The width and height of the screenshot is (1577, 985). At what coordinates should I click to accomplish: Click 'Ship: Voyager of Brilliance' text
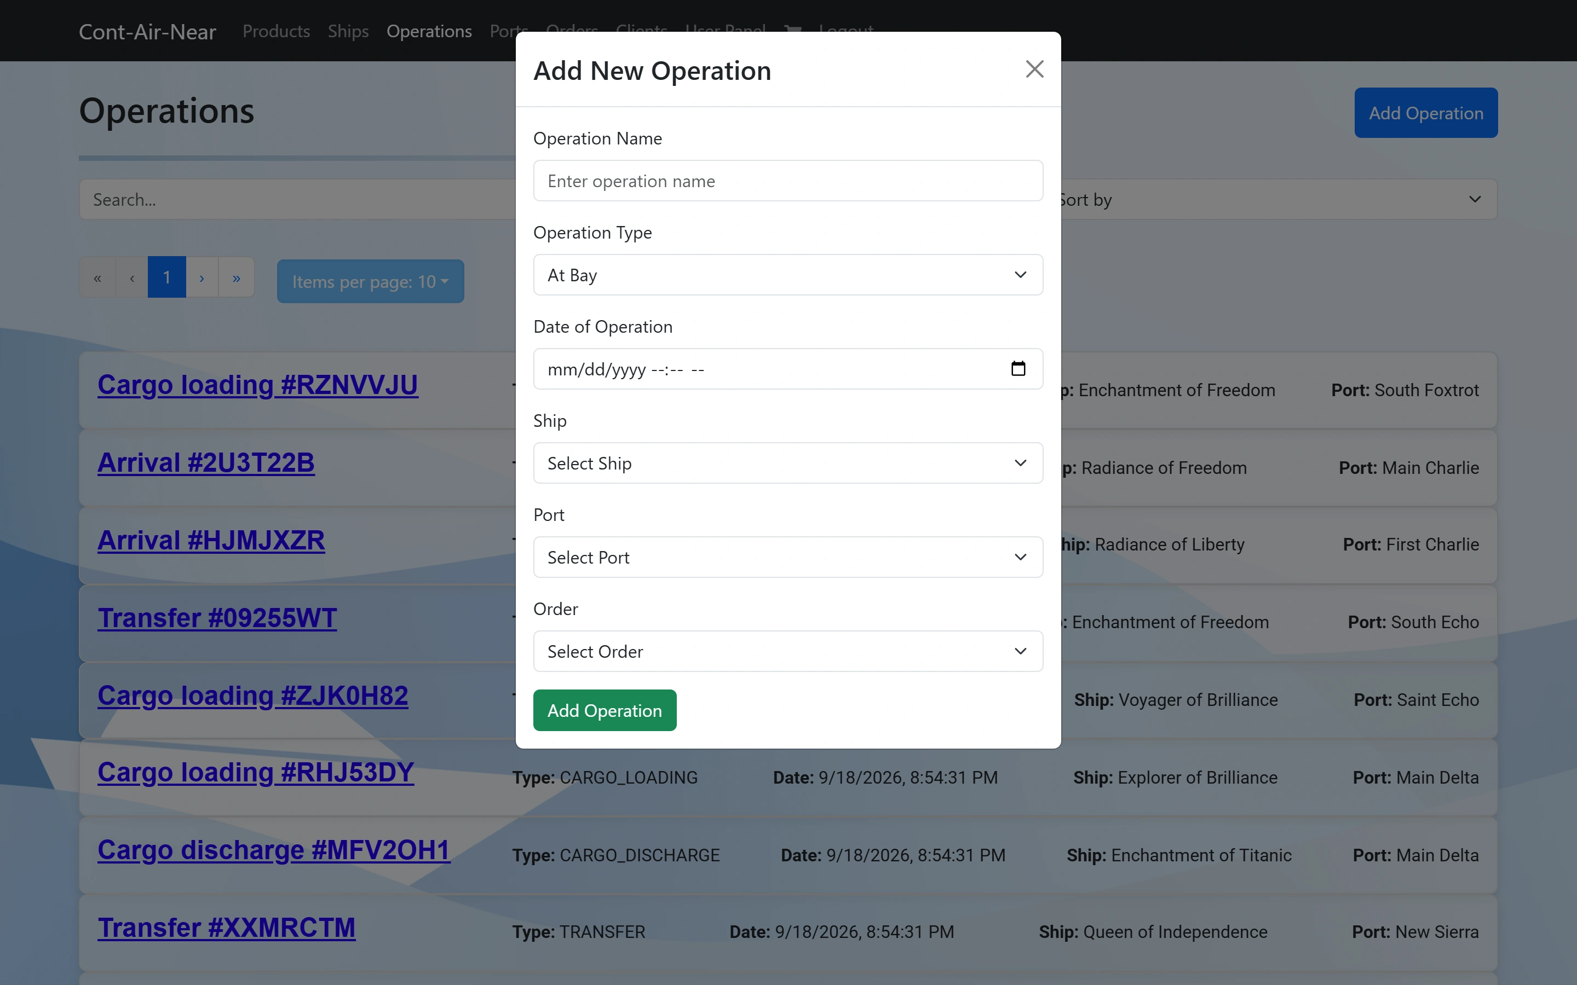pyautogui.click(x=1176, y=700)
